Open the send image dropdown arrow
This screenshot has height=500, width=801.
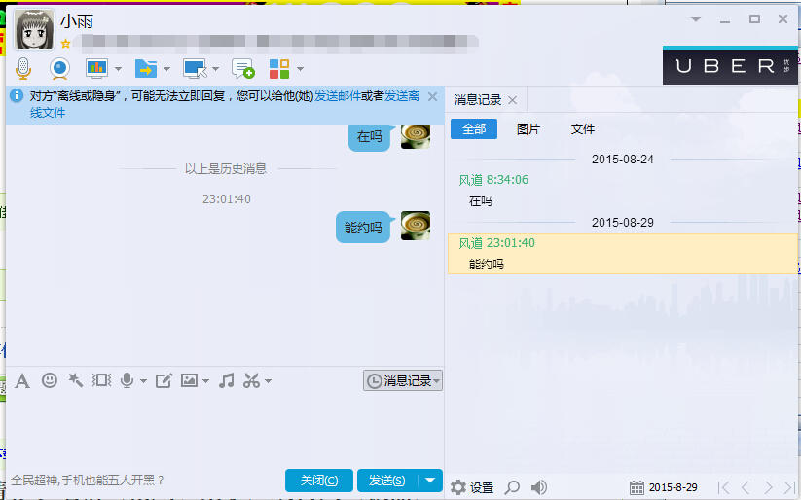[205, 381]
